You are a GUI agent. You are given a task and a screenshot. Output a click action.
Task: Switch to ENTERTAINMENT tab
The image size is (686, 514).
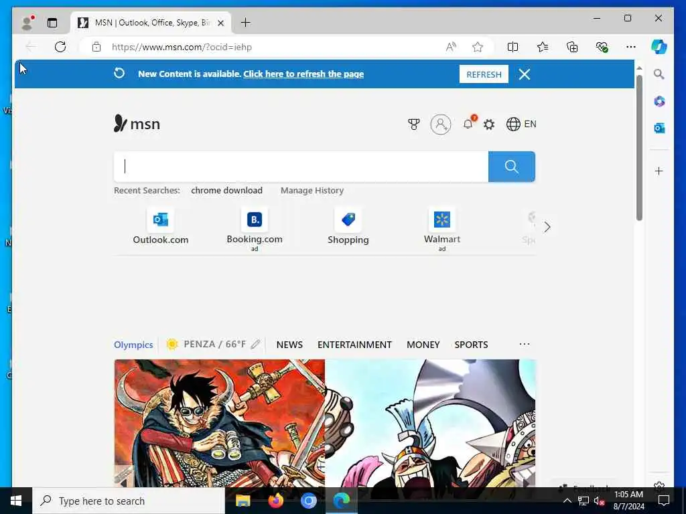(x=355, y=345)
